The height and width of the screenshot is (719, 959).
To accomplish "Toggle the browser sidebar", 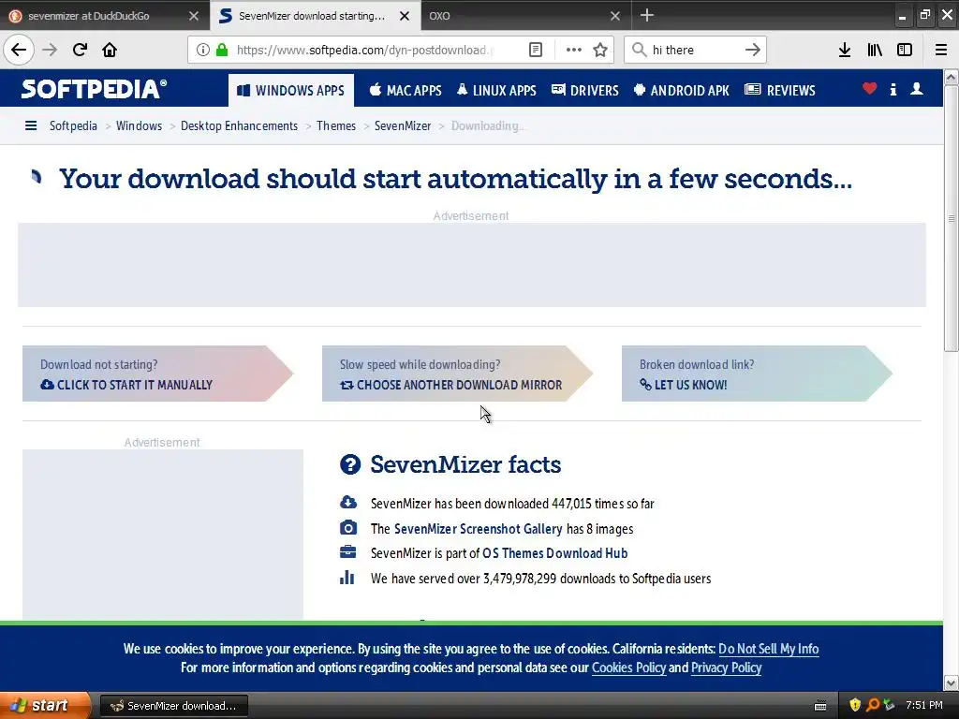I will [x=905, y=50].
